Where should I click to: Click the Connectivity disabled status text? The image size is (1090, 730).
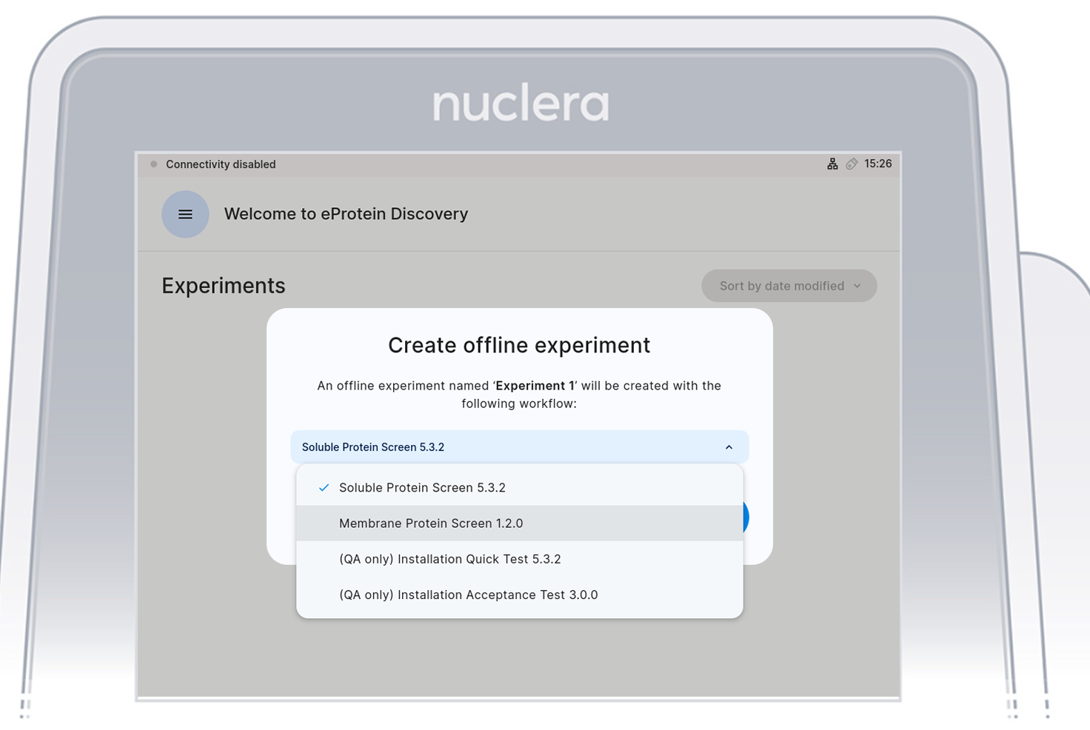(x=221, y=164)
